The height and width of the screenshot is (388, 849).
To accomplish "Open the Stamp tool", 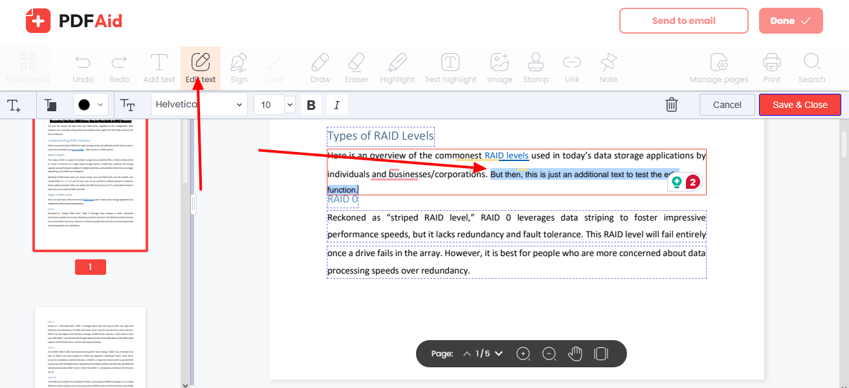I will click(x=536, y=68).
